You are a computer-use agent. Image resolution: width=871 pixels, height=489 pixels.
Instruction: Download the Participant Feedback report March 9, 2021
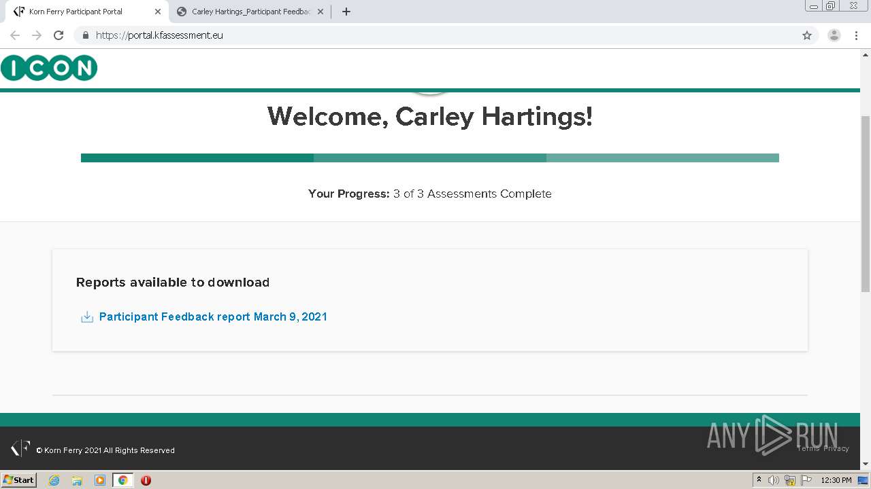pos(213,316)
